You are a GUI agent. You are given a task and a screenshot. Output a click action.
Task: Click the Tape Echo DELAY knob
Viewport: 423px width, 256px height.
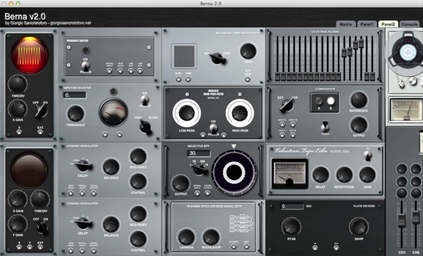click(x=321, y=174)
